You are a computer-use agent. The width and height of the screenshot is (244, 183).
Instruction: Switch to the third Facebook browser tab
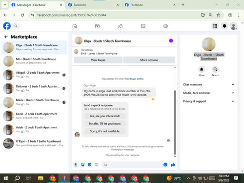(x=150, y=5)
